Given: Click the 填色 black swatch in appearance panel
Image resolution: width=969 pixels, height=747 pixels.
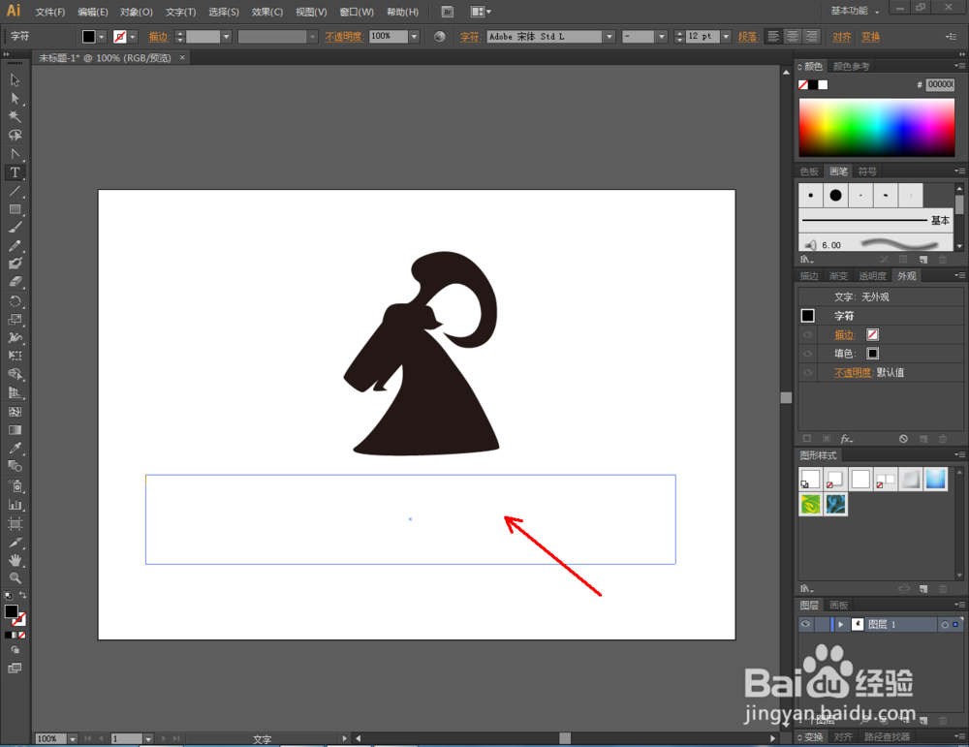Looking at the screenshot, I should [872, 354].
